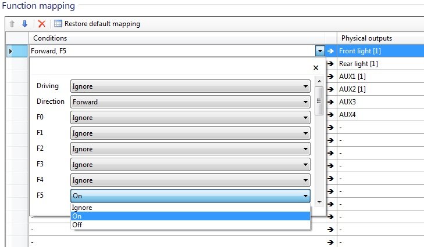Open the Direction dropdown set to Forward
Image resolution: width=424 pixels, height=247 pixels.
pos(190,102)
